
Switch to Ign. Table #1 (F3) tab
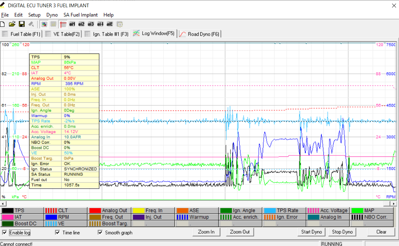click(x=106, y=34)
